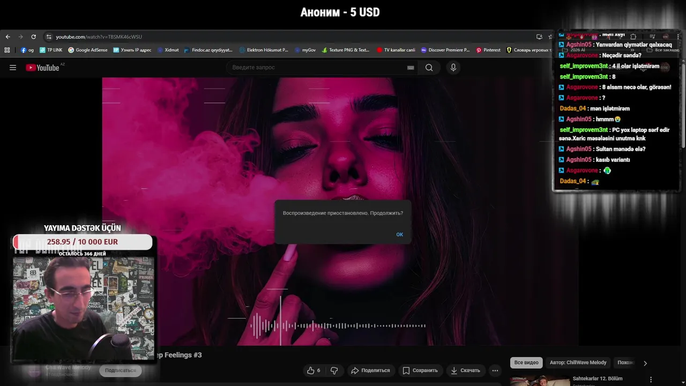Open site info icon in address bar
686x386 pixels.
[49, 37]
